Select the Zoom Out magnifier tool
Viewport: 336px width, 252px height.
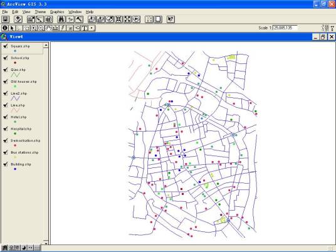[41, 28]
